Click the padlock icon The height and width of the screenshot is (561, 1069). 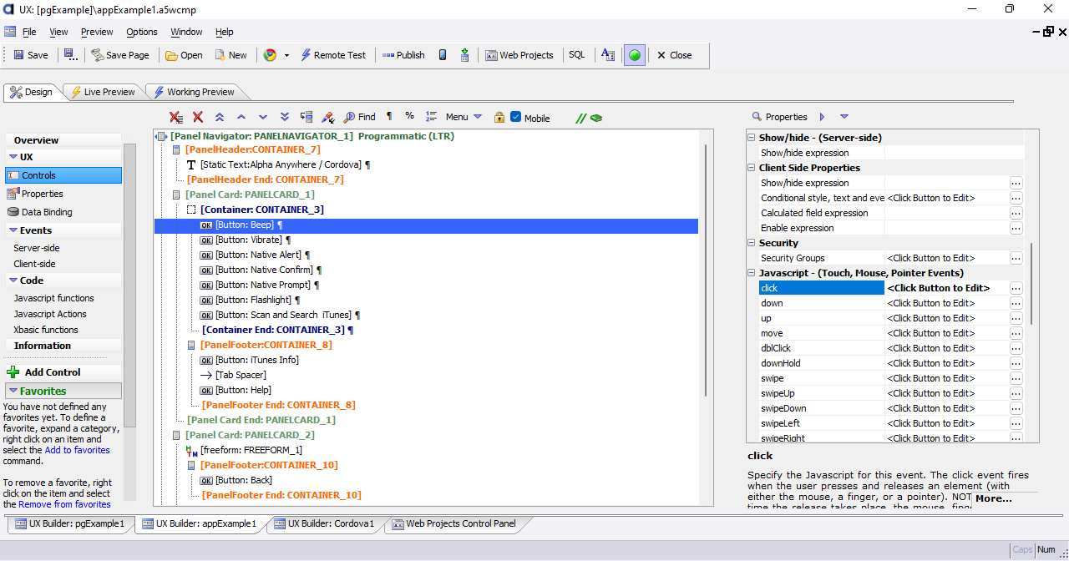coord(499,117)
